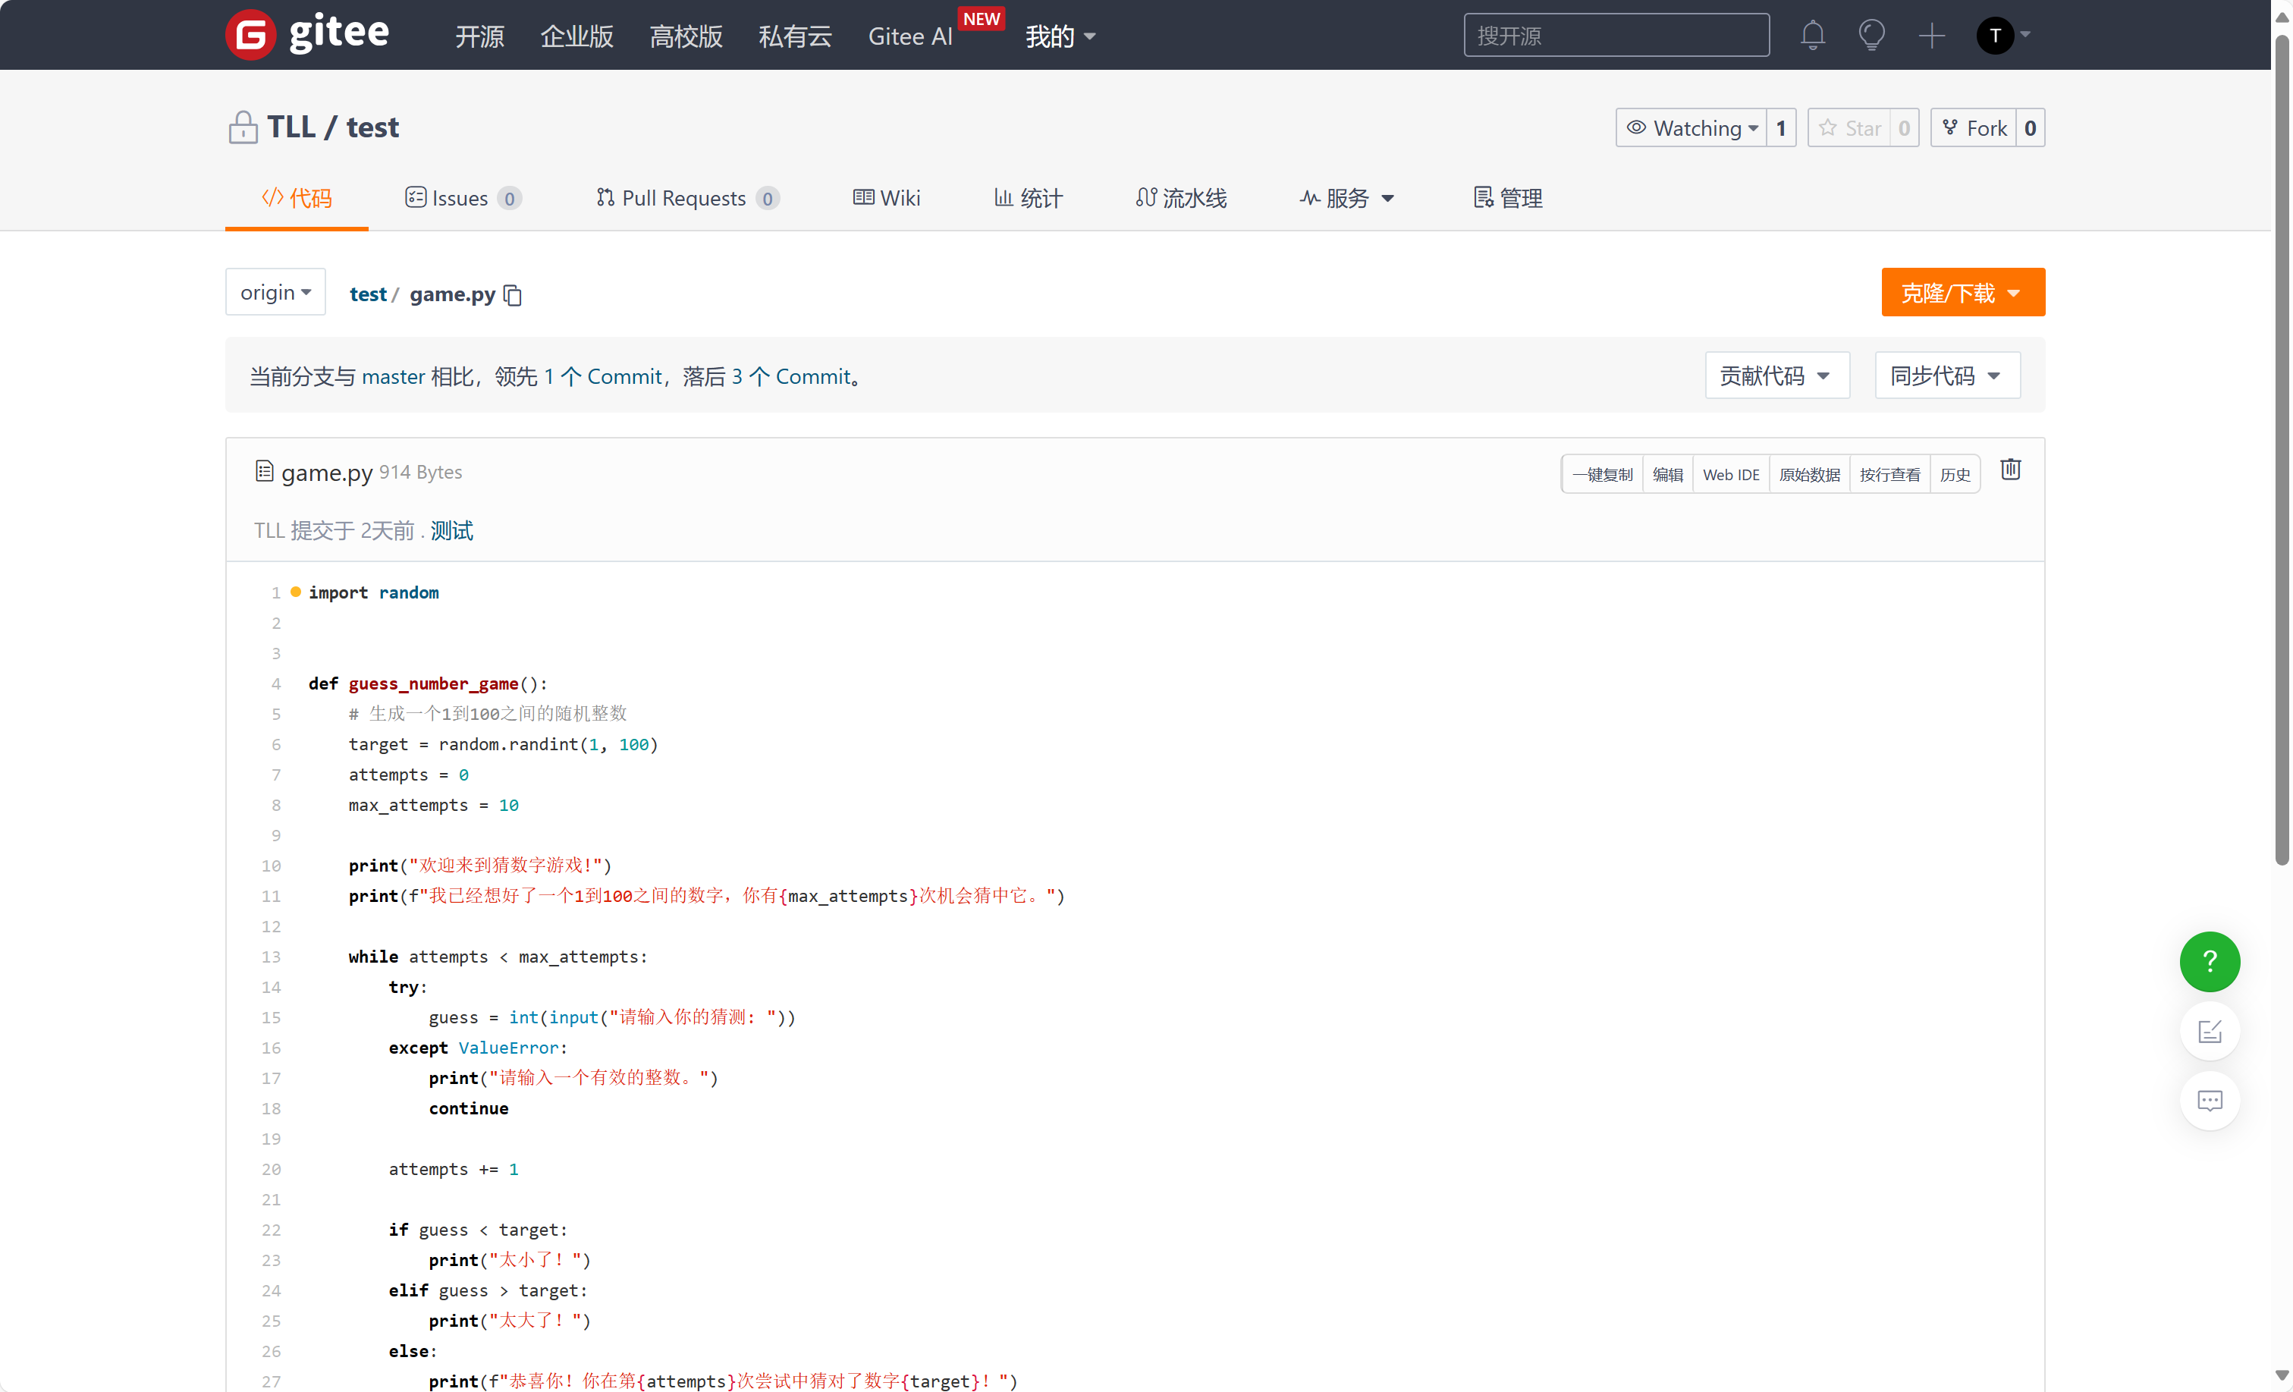Click the plus icon to create new
This screenshot has height=1392, width=2293.
point(1931,36)
